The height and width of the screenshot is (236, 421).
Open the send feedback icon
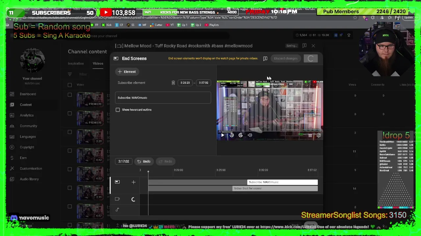tap(265, 58)
